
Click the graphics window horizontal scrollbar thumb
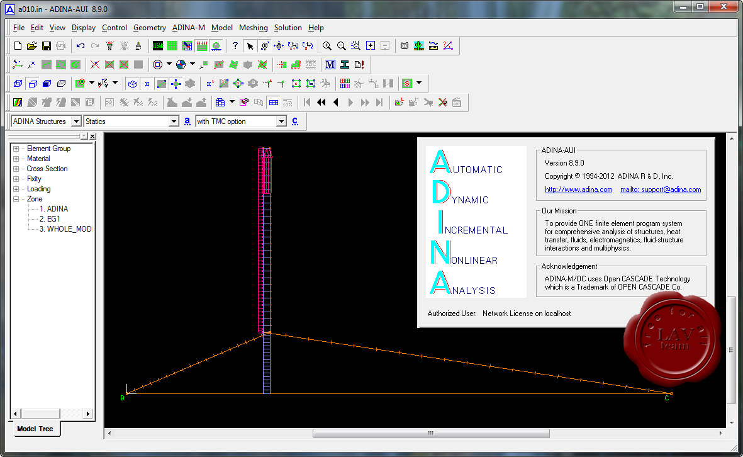[431, 433]
